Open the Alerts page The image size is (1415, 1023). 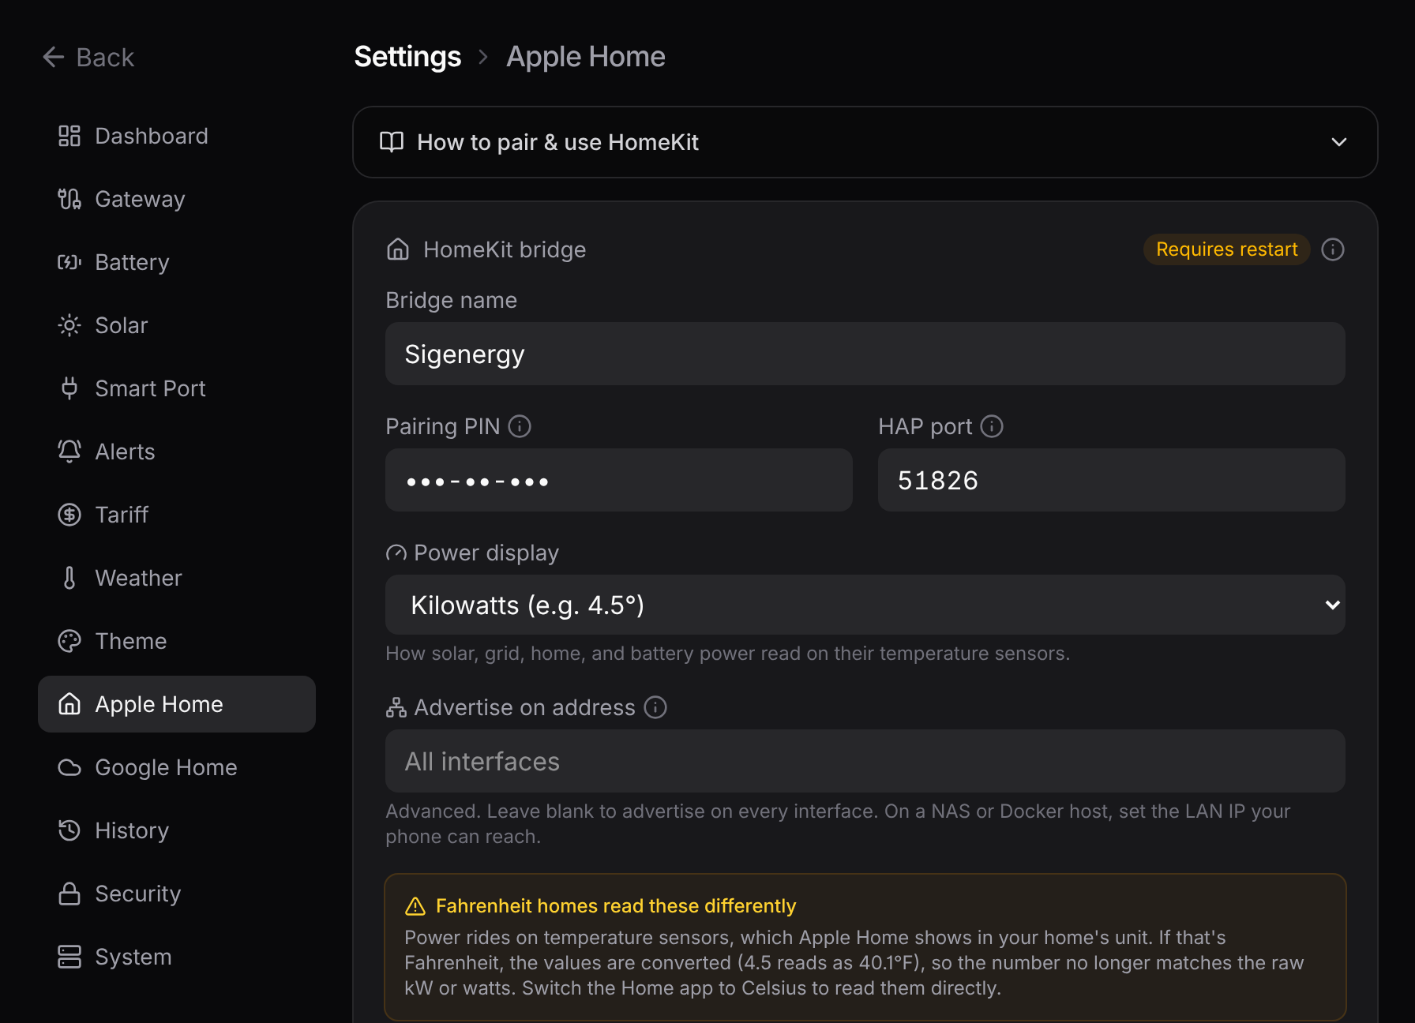(x=177, y=452)
